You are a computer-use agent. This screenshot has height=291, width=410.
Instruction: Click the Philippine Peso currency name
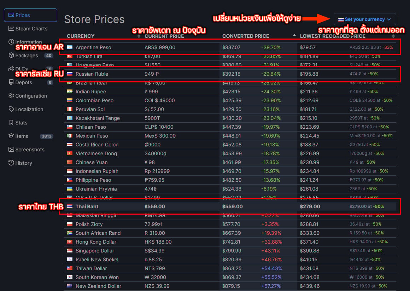93,180
